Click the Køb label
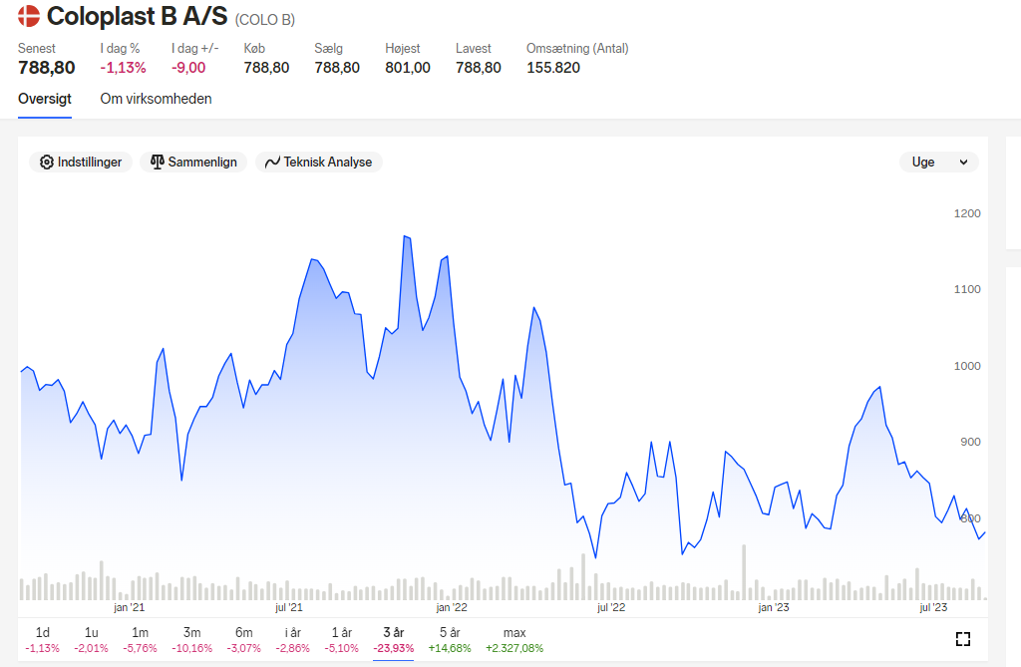 coord(254,48)
